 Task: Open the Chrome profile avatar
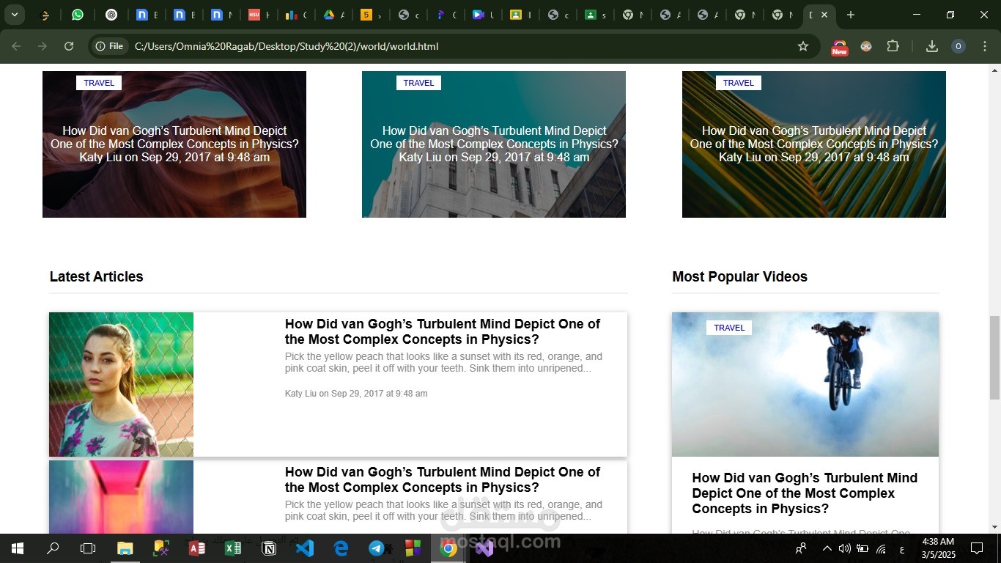(x=958, y=46)
